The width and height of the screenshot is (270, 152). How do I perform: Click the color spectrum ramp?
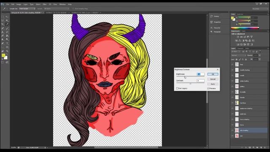[x=245, y=28]
